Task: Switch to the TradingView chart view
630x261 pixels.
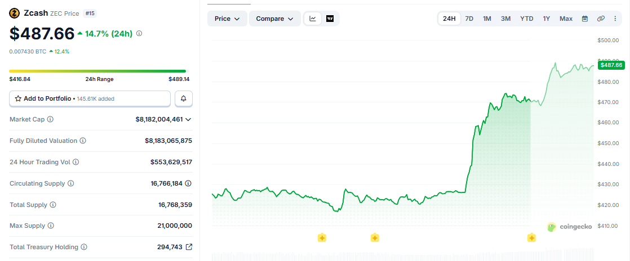Action: tap(330, 19)
